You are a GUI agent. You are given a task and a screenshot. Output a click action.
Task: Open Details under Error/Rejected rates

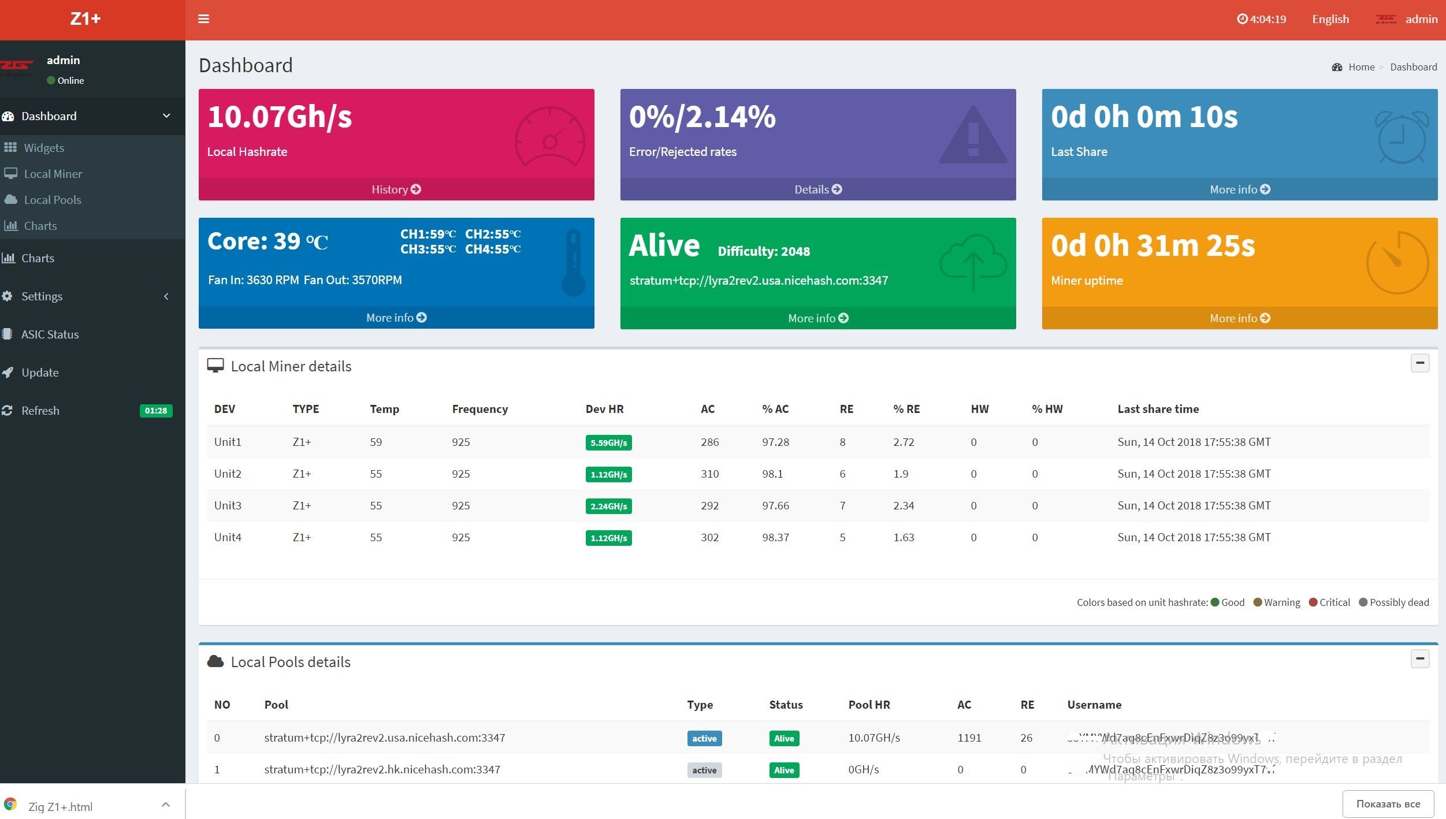coord(817,189)
